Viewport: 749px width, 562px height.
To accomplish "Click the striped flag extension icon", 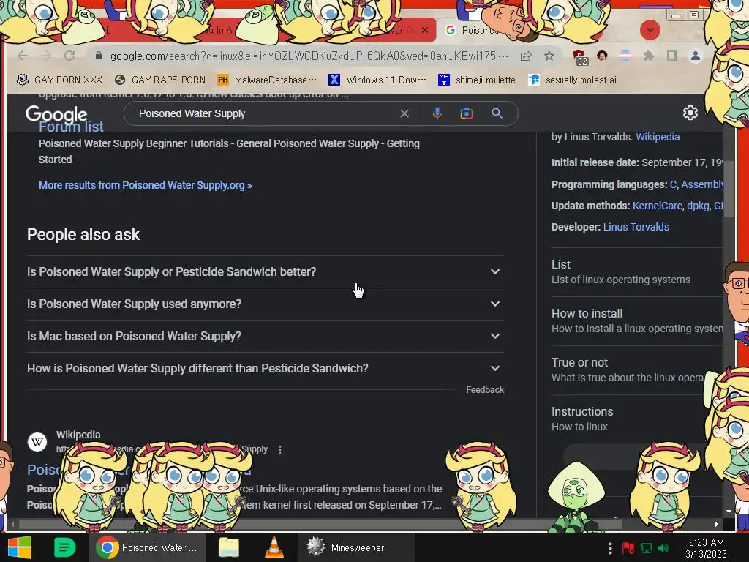I will [x=625, y=56].
